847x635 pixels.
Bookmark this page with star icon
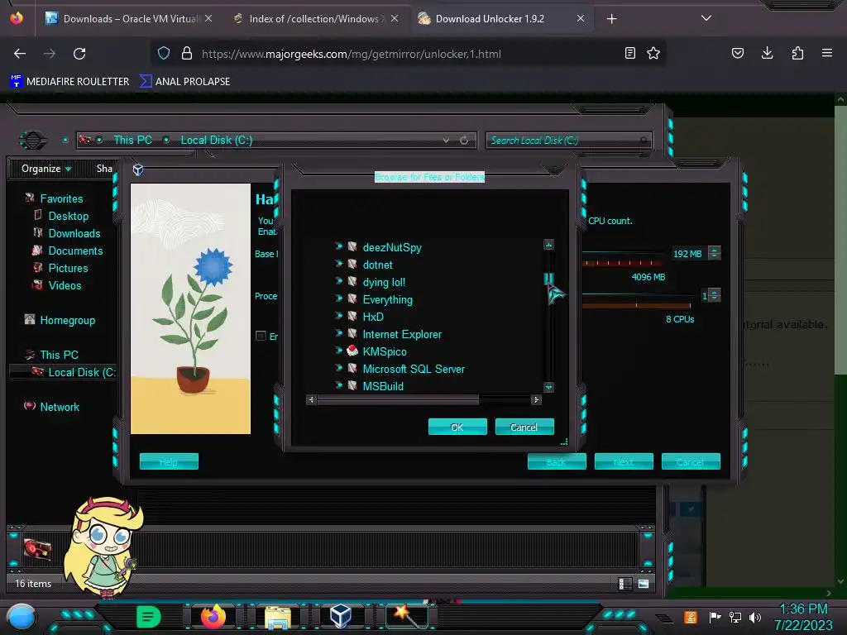pyautogui.click(x=653, y=53)
